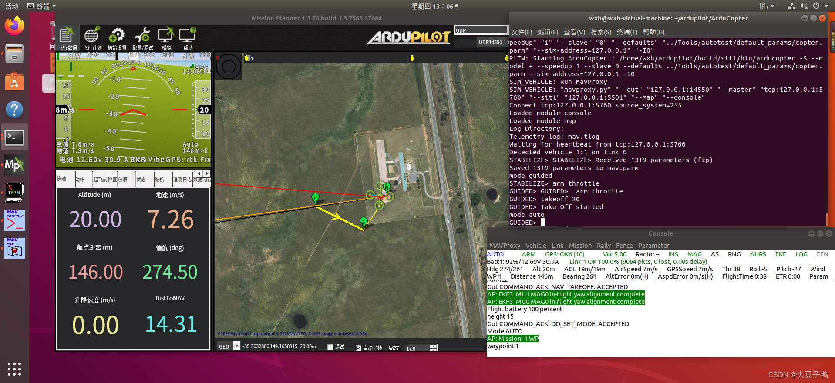Open Console Fence menu
This screenshot has height=383, width=835.
point(624,246)
